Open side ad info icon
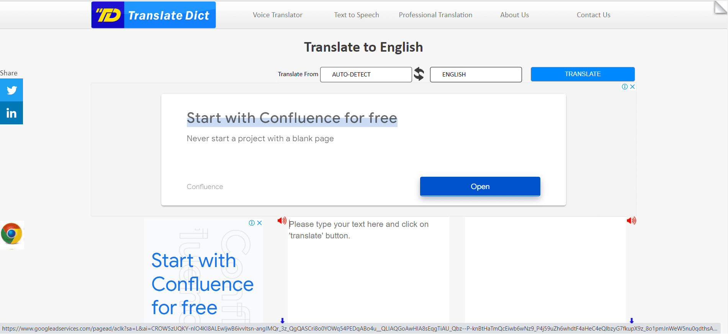728x334 pixels. coord(252,223)
